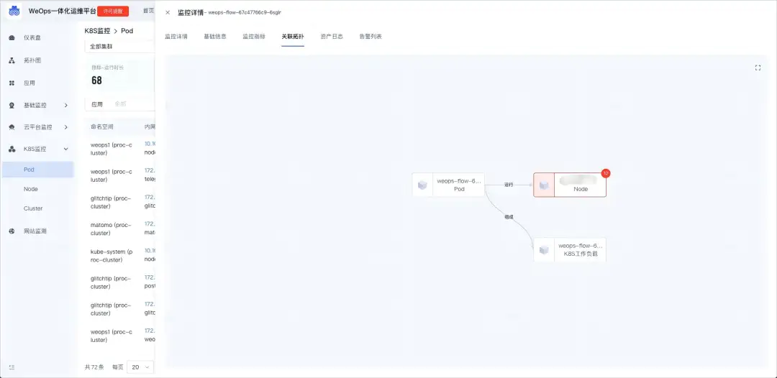Switch to the 监控指标 tab
Viewport: 777px width, 378px height.
(254, 37)
